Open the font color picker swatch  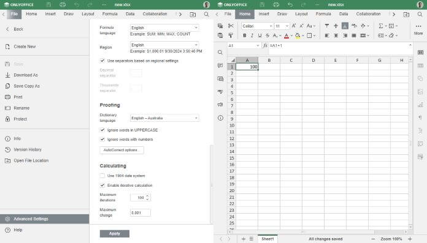click(x=287, y=36)
